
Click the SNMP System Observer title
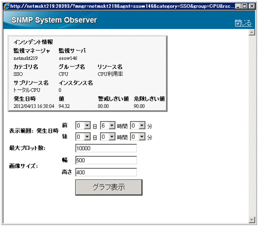point(54,20)
